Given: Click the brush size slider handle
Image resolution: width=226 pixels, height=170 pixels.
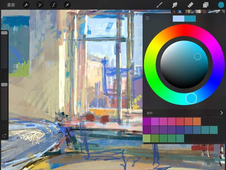Looking at the screenshot, I should (x=4, y=33).
